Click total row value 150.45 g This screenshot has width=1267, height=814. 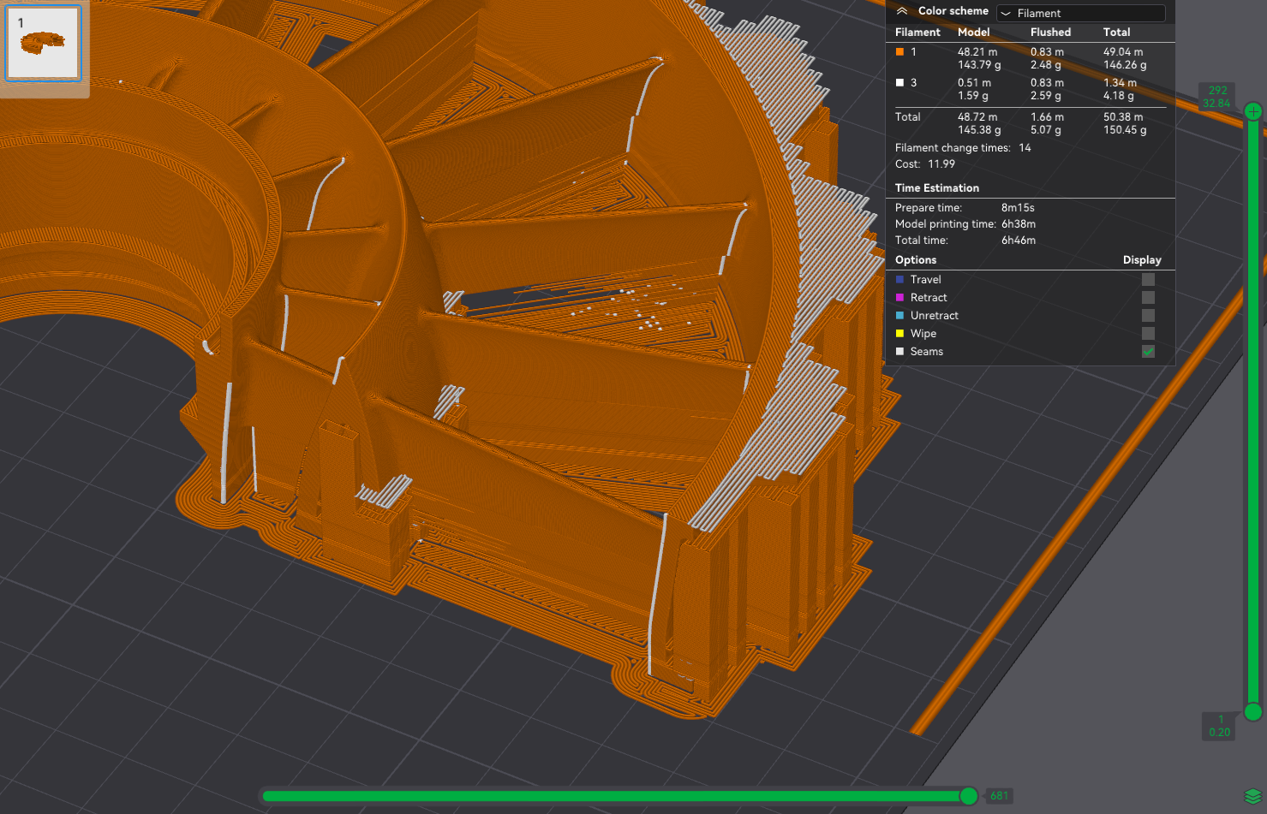1125,130
